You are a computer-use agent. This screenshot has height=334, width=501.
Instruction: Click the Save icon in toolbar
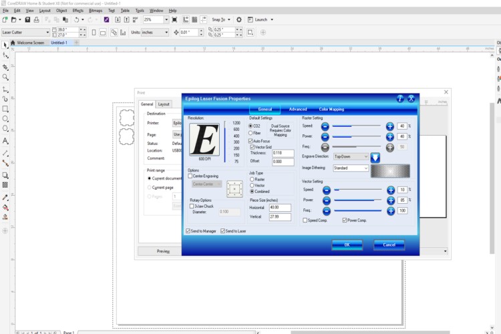pyautogui.click(x=27, y=20)
